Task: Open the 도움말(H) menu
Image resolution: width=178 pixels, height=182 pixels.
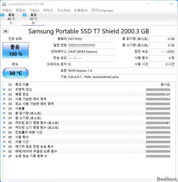Action: tap(81, 10)
